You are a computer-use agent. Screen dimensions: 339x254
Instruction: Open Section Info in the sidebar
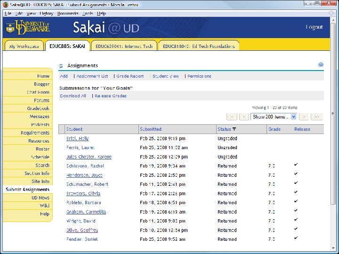[37, 173]
